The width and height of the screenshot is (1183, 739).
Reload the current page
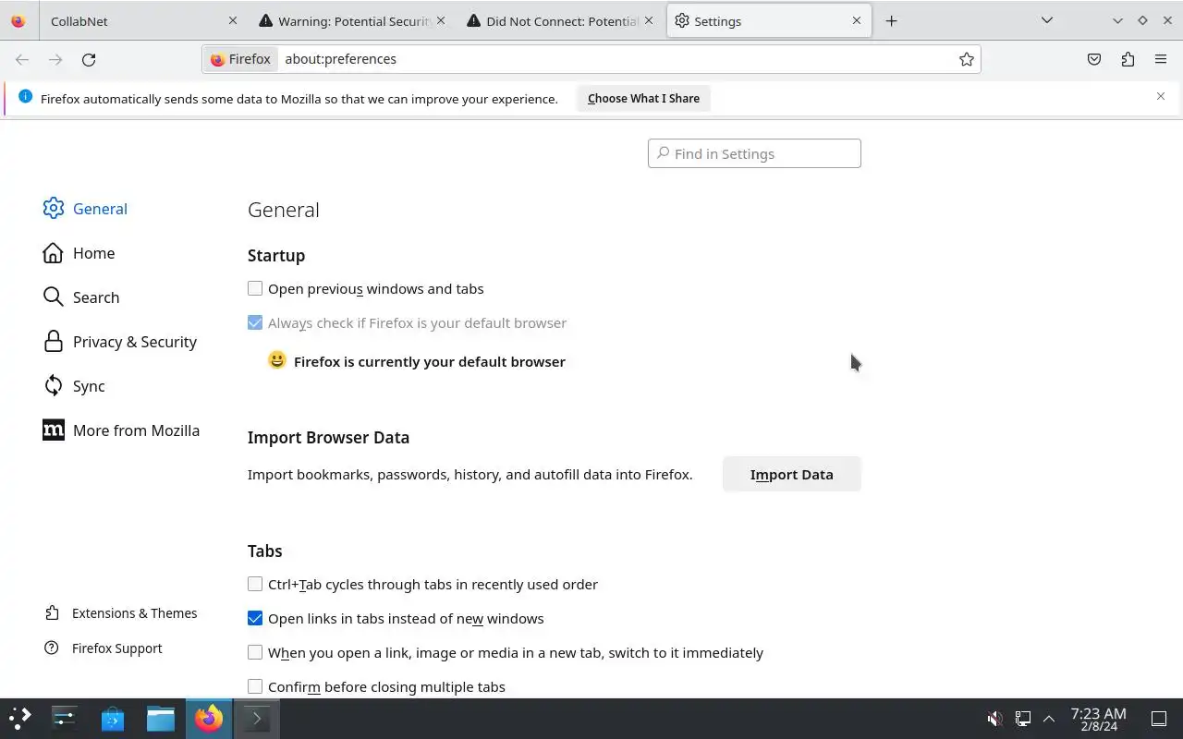pyautogui.click(x=89, y=59)
